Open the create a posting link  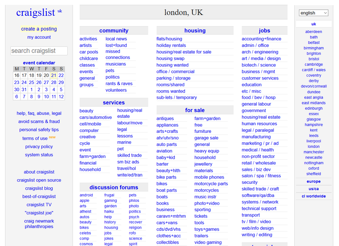(x=39, y=29)
